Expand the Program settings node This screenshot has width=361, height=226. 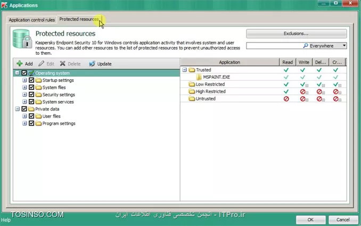point(24,123)
